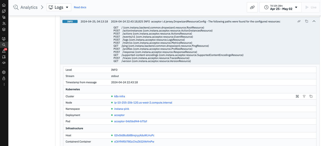Click the Analytics breadcrumb icon in the header
The image size is (321, 146).
tap(16, 7)
